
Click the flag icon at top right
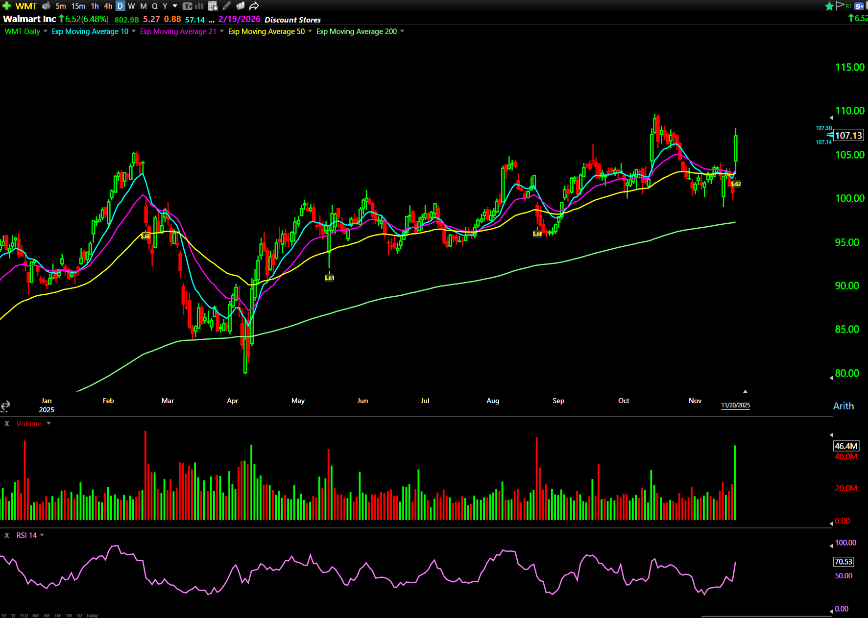click(840, 5)
